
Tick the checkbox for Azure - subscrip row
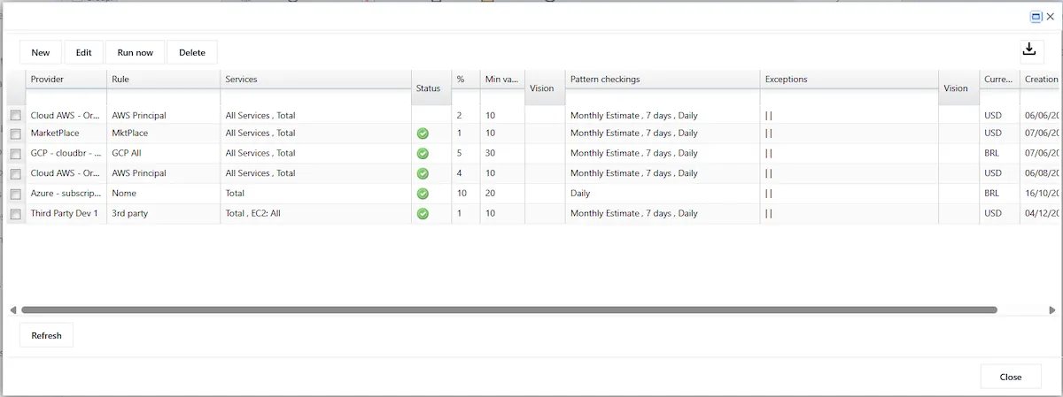coord(15,194)
